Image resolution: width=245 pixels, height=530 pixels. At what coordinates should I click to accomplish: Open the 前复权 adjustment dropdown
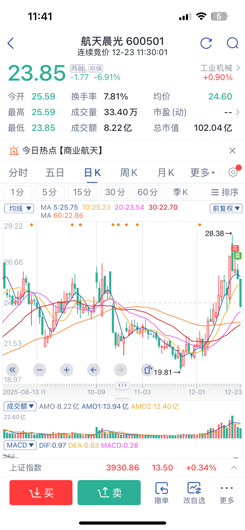tap(226, 208)
